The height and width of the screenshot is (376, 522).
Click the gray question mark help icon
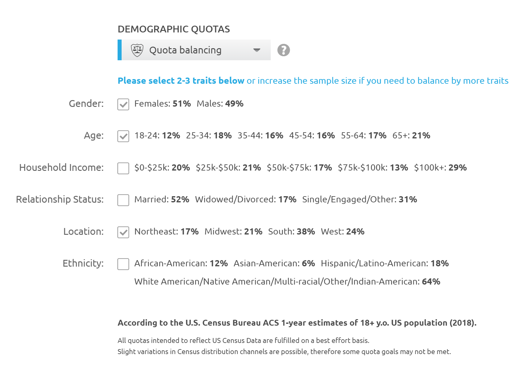tap(283, 50)
